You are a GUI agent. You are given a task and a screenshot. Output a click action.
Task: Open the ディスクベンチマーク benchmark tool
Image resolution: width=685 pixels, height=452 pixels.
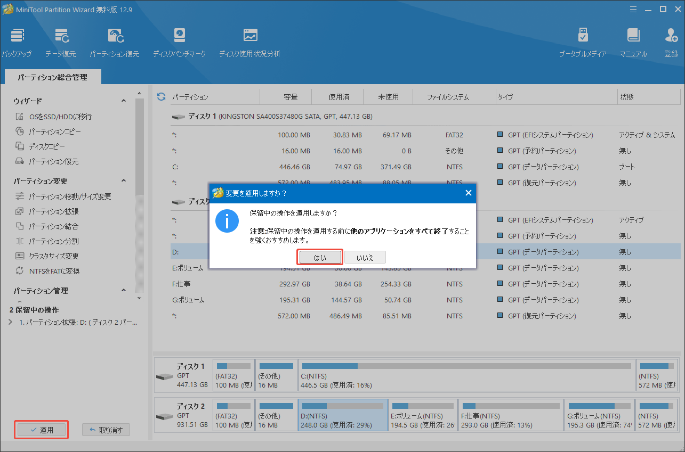click(x=179, y=43)
